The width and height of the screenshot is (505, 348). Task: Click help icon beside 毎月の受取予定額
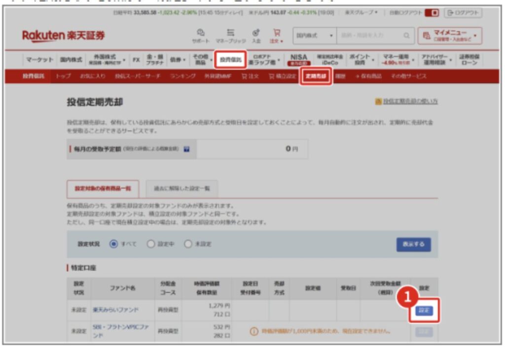pyautogui.click(x=186, y=149)
